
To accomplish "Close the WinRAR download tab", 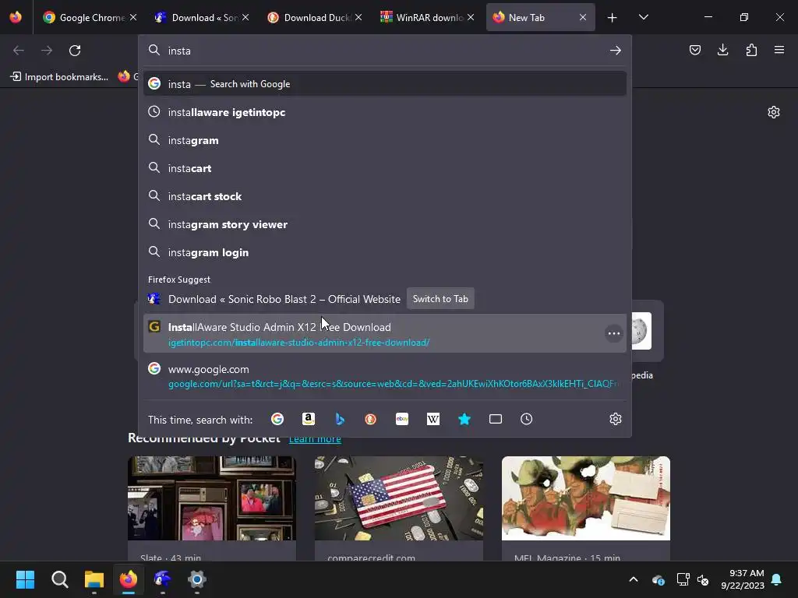I will coord(471,17).
